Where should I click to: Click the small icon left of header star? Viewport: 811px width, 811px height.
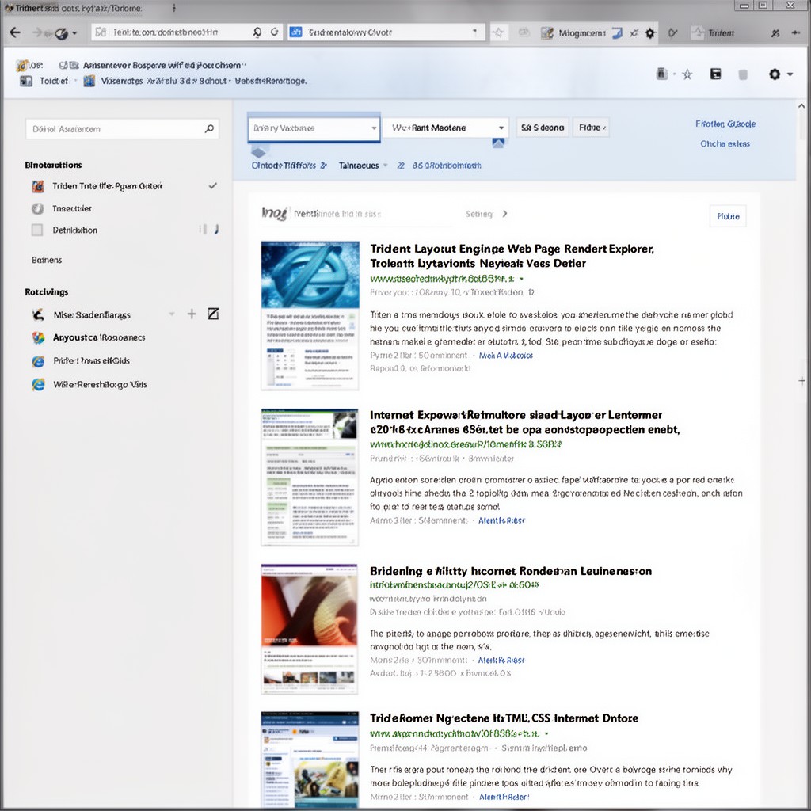pos(661,74)
